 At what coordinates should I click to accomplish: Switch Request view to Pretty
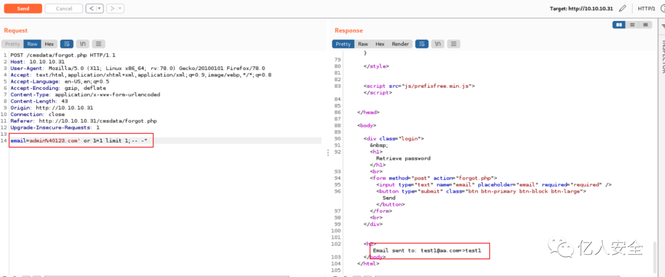point(12,44)
